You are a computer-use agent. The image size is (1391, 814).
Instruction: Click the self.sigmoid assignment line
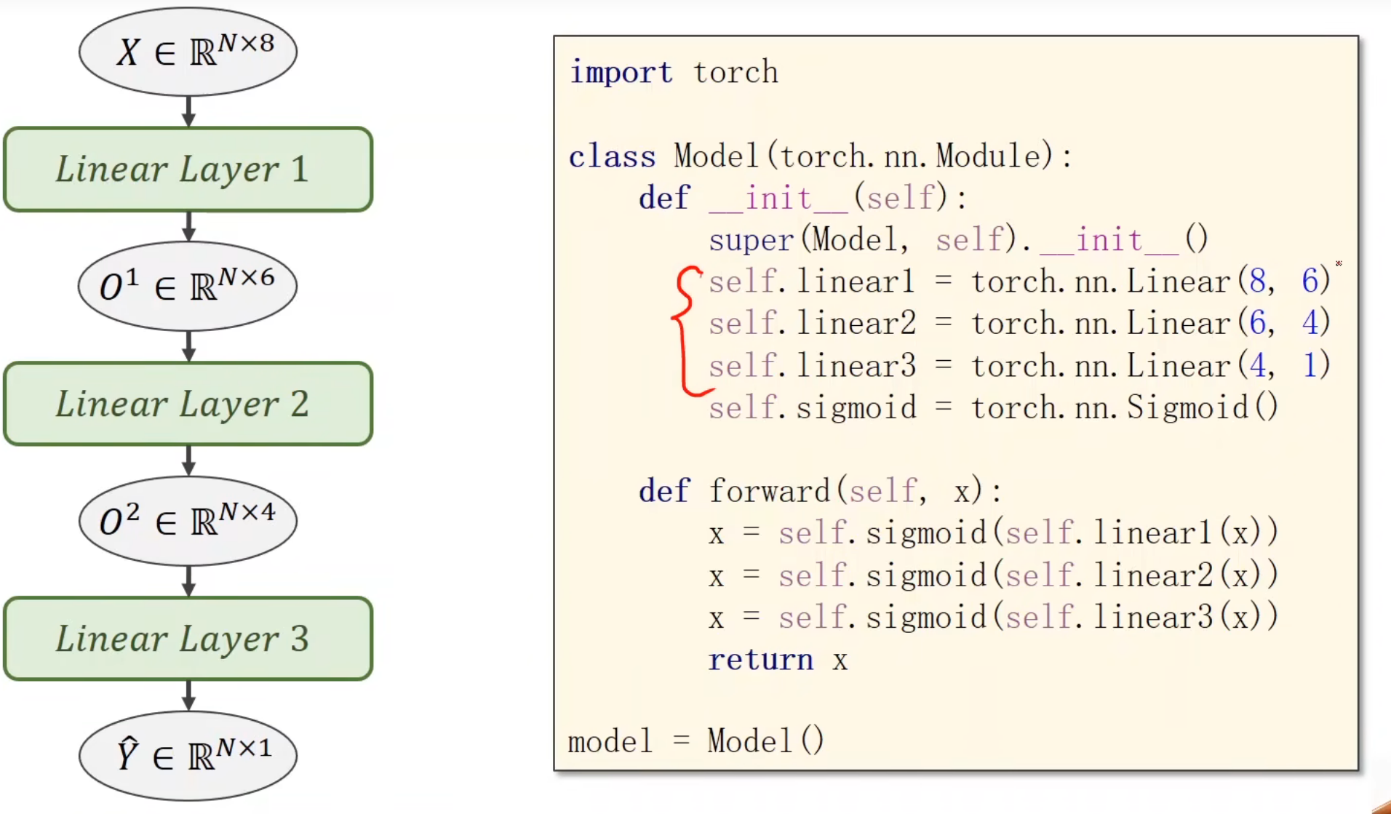click(x=993, y=407)
